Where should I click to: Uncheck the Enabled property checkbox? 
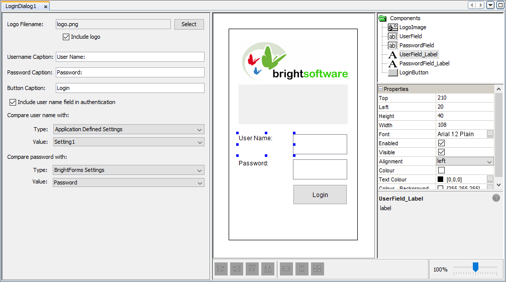tap(441, 143)
